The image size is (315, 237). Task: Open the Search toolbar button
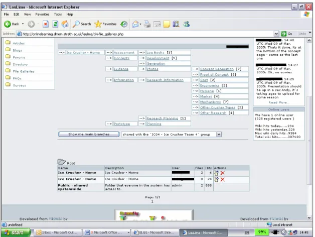pos(82,24)
